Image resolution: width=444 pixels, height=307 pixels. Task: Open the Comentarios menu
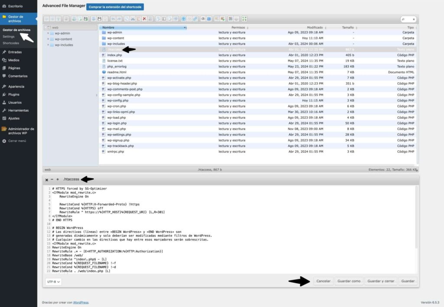tap(18, 76)
